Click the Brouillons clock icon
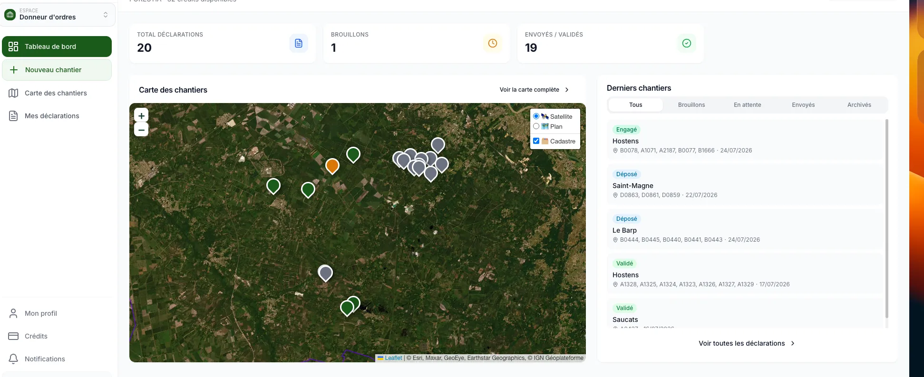The height and width of the screenshot is (377, 924). 493,43
